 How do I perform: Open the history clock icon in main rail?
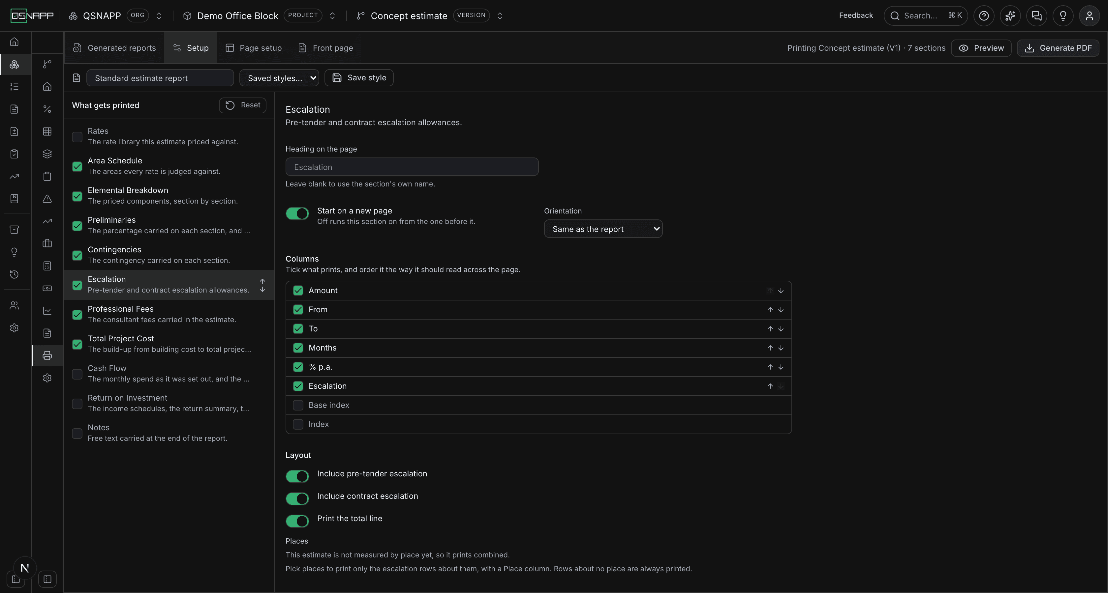click(14, 274)
